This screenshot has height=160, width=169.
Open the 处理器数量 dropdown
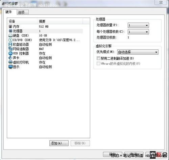[138, 25]
